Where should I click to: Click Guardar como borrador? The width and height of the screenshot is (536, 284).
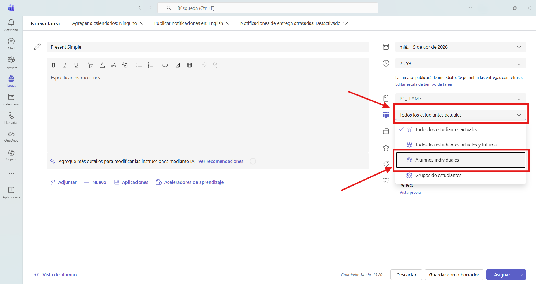[x=454, y=275]
